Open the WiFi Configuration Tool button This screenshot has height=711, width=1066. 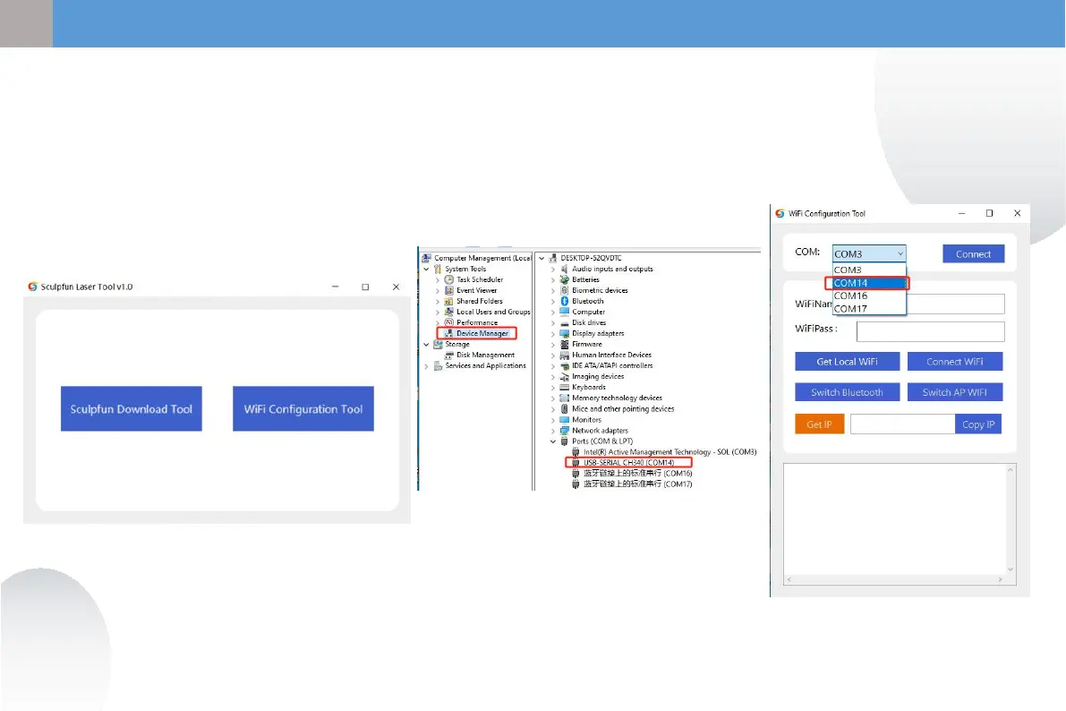click(303, 409)
